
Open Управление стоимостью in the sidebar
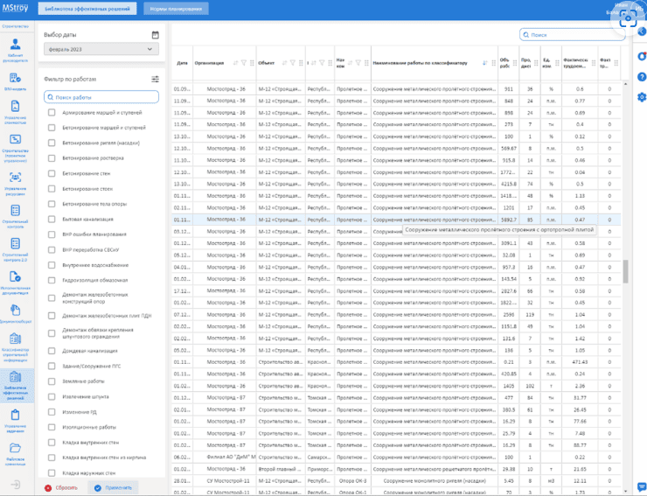[15, 112]
